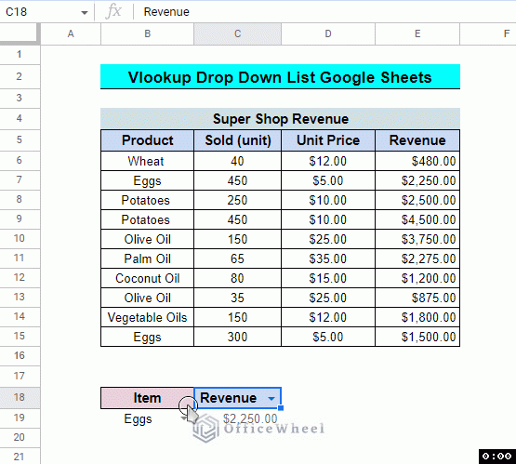Click the Sold (unit) header cell
Image resolution: width=516 pixels, height=464 pixels.
pos(237,140)
